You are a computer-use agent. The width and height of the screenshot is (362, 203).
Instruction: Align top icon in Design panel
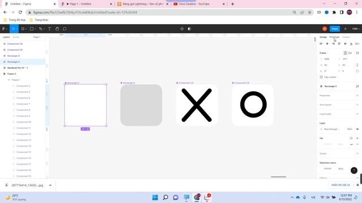pyautogui.click(x=339, y=44)
